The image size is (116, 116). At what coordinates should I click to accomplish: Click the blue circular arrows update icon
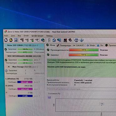pyautogui.click(x=54, y=40)
